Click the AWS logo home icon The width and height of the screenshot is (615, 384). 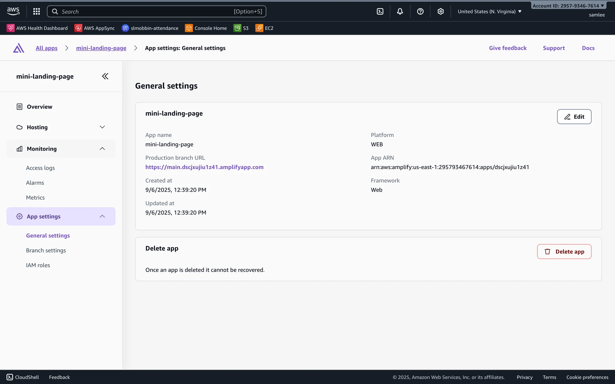13,11
